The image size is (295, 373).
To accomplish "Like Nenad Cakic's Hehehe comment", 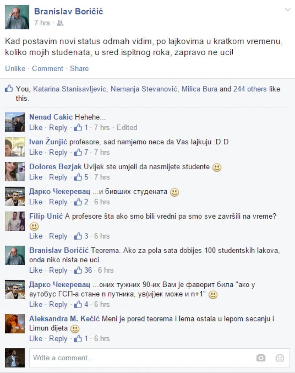I will [36, 128].
